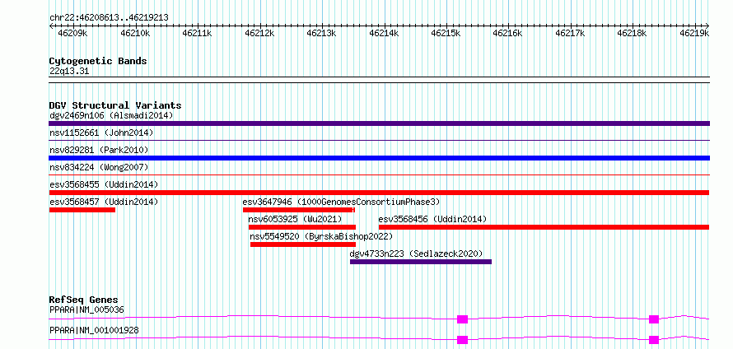Click second exon box of PPARA|NM_001001928

pos(654,340)
